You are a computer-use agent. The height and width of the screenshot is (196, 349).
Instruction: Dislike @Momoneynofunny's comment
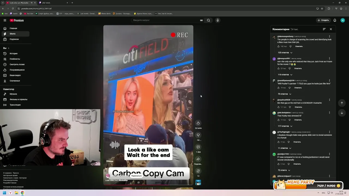pyautogui.click(x=290, y=47)
